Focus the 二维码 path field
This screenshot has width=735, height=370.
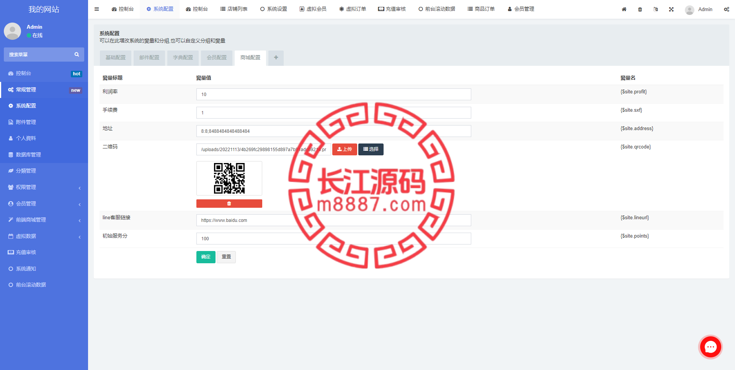tap(264, 150)
